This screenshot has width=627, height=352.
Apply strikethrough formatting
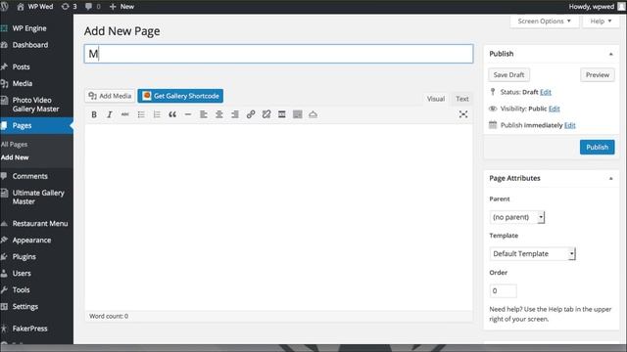click(125, 114)
